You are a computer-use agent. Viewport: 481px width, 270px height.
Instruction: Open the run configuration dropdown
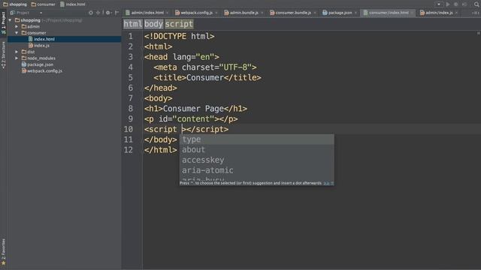pyautogui.click(x=439, y=4)
